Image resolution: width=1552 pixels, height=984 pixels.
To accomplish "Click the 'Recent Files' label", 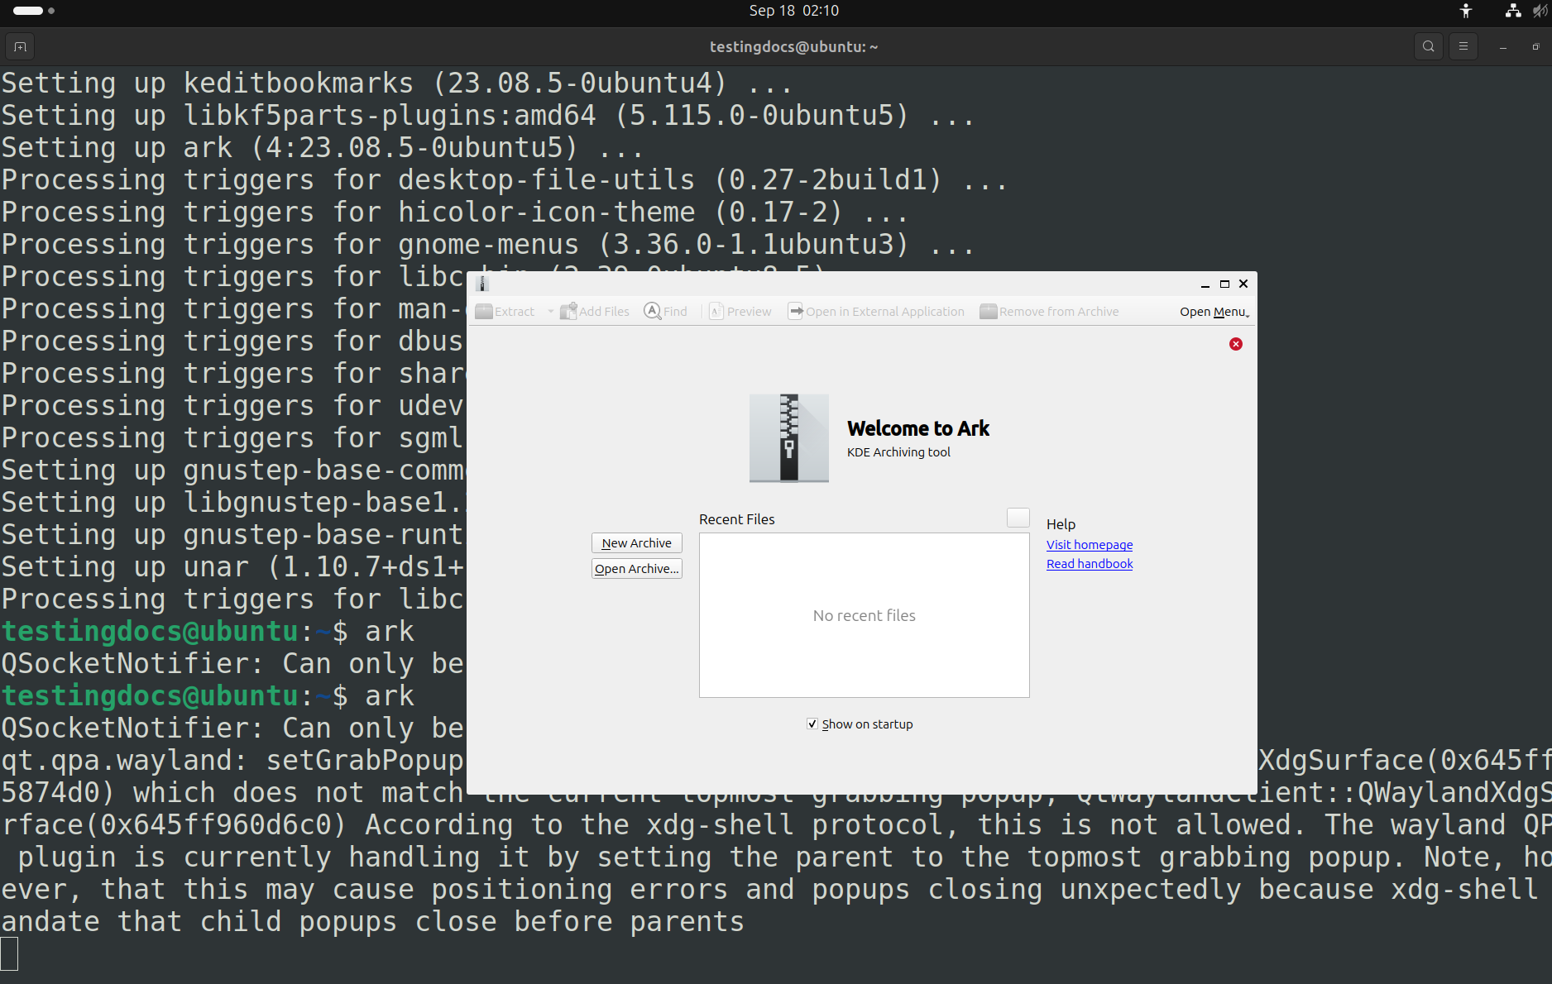I will [x=737, y=519].
